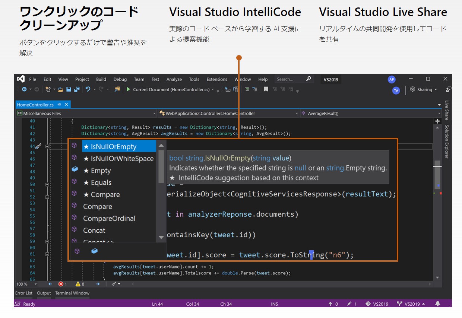Start the Current Document with green play icon
Image resolution: width=462 pixels, height=318 pixels.
128,89
